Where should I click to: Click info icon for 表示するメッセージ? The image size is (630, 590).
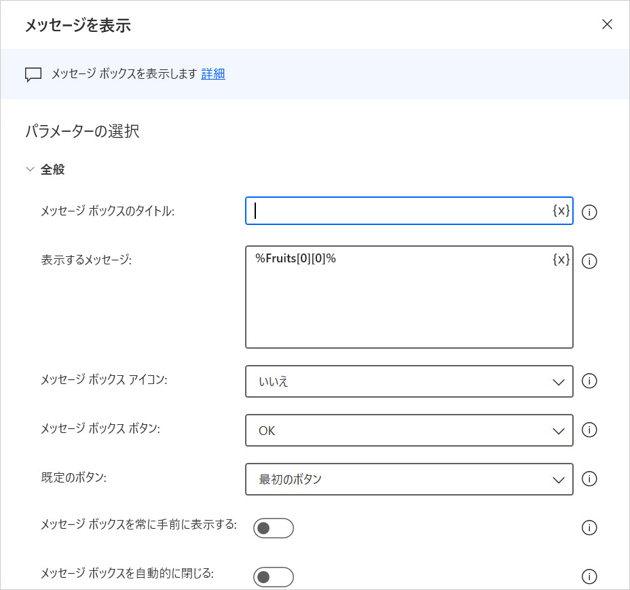[589, 261]
